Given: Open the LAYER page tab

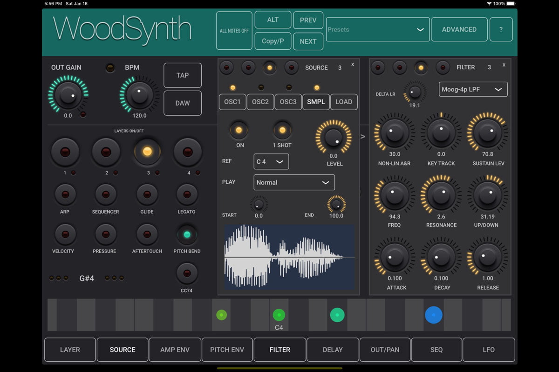Looking at the screenshot, I should 70,350.
